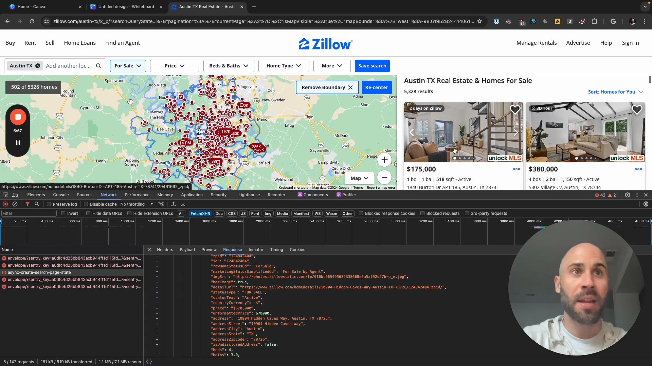Viewport: 652px width, 366px height.
Task: Change the Sort: Homes for You option
Action: pyautogui.click(x=616, y=92)
